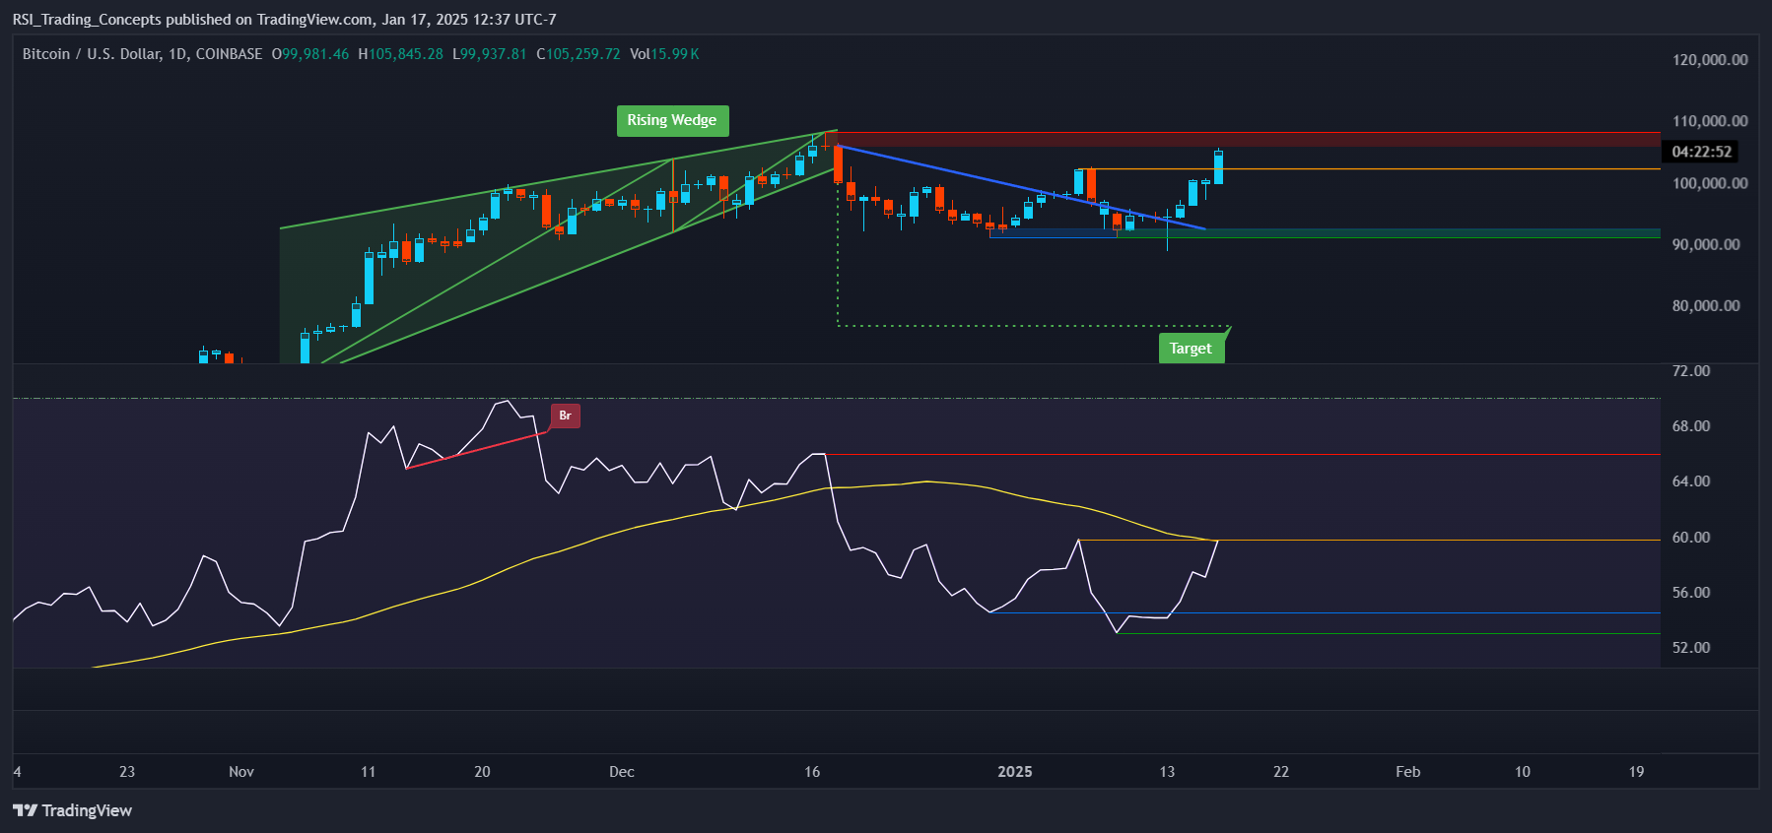1772x833 pixels.
Task: Click the TradingView logo
Action: pyautogui.click(x=72, y=810)
